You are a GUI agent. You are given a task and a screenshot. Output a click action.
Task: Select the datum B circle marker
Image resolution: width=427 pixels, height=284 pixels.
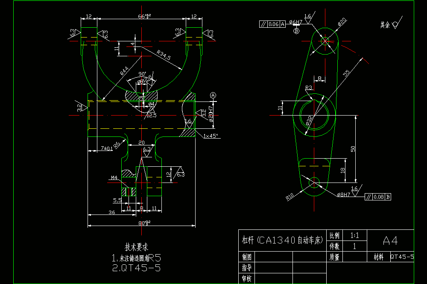296,31
